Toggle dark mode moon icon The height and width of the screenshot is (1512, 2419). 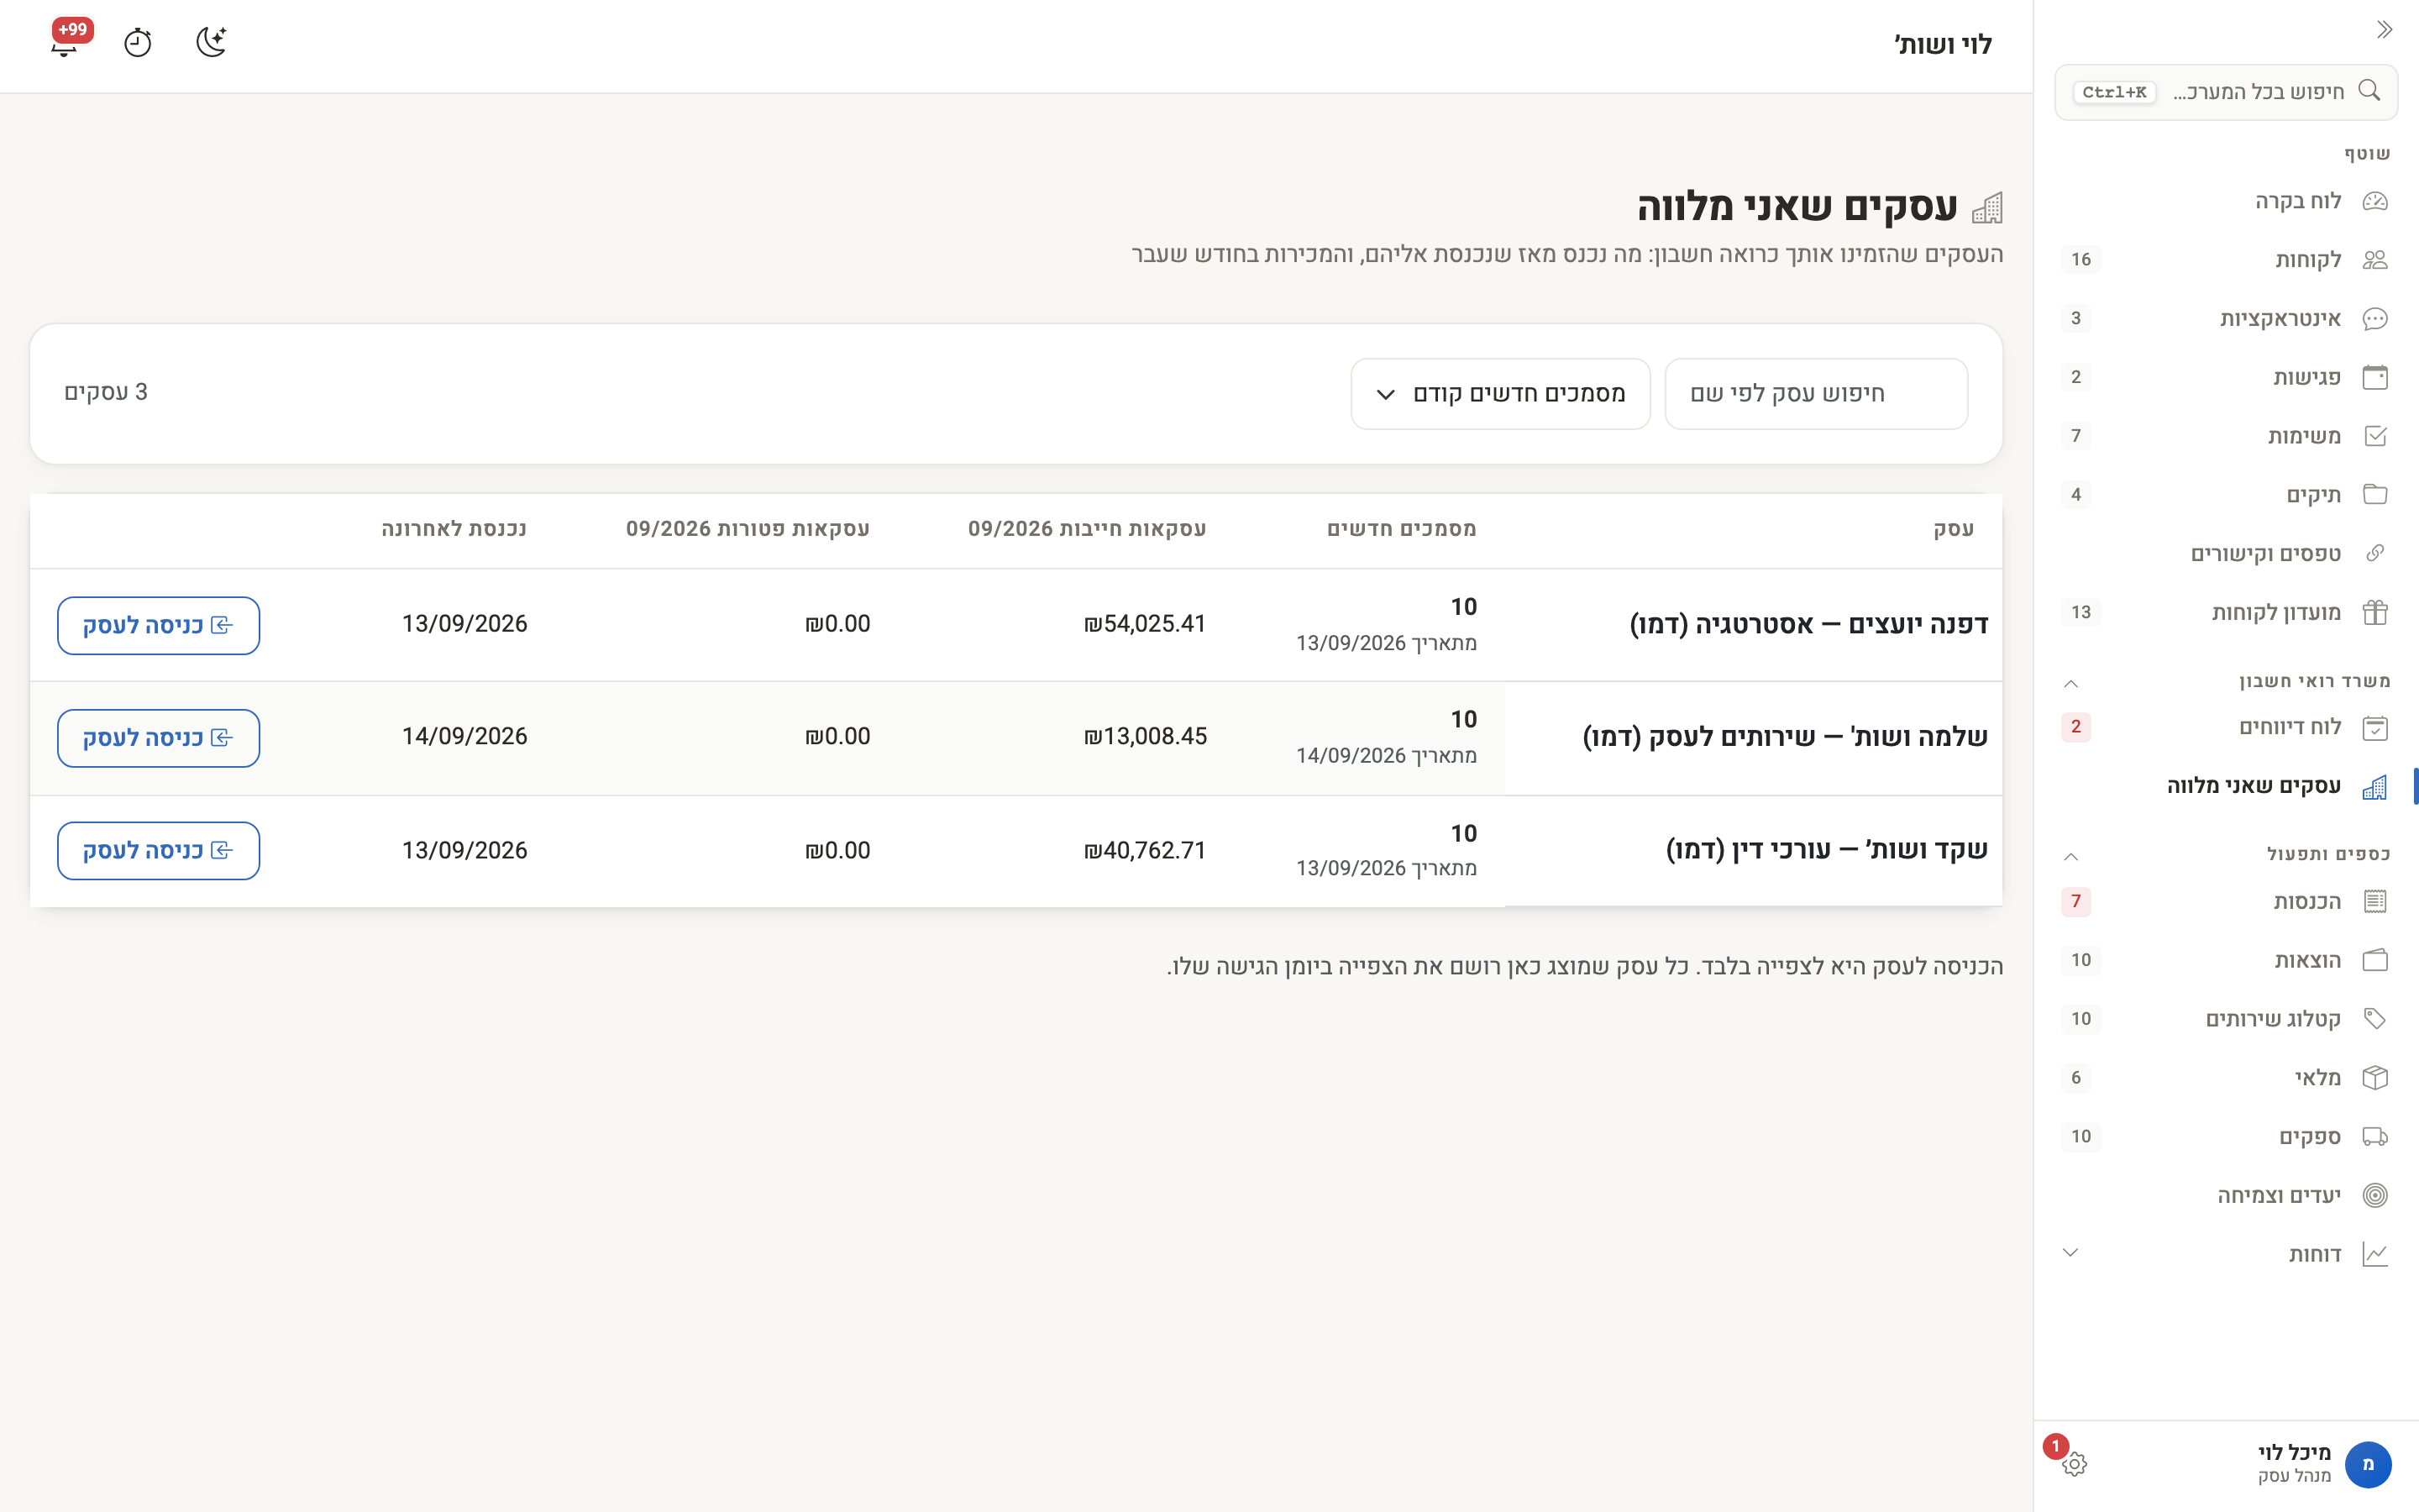point(211,43)
